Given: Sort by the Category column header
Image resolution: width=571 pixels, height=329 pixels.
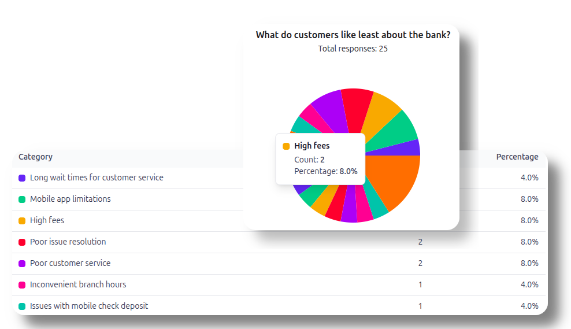Looking at the screenshot, I should pyautogui.click(x=35, y=157).
